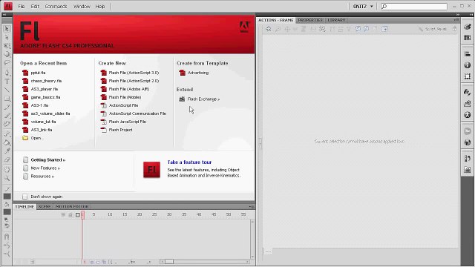Select the Eraser tool
This screenshot has height=267, width=475.
click(7, 159)
